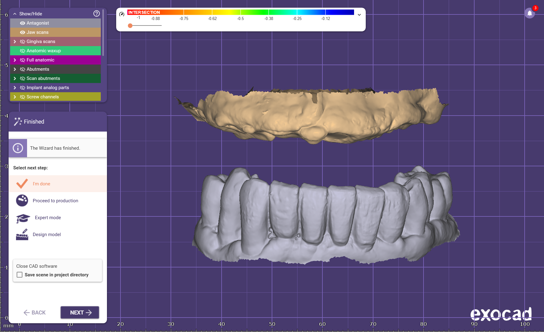Screen dimensions: 544x332
Task: Enable Save scene in project directory checkbox
Action: (x=20, y=275)
